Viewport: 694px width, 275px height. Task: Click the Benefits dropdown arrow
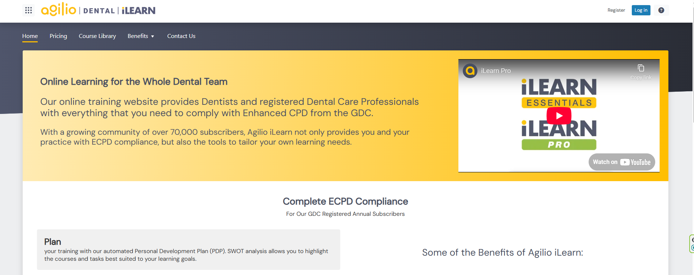pyautogui.click(x=153, y=37)
